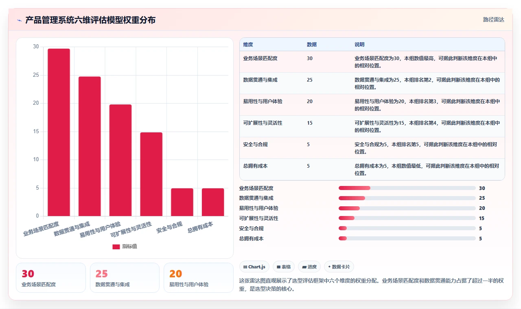Click the progress bar for 数据贯通与集成
Screen dimensions: 521x309
tap(407, 198)
